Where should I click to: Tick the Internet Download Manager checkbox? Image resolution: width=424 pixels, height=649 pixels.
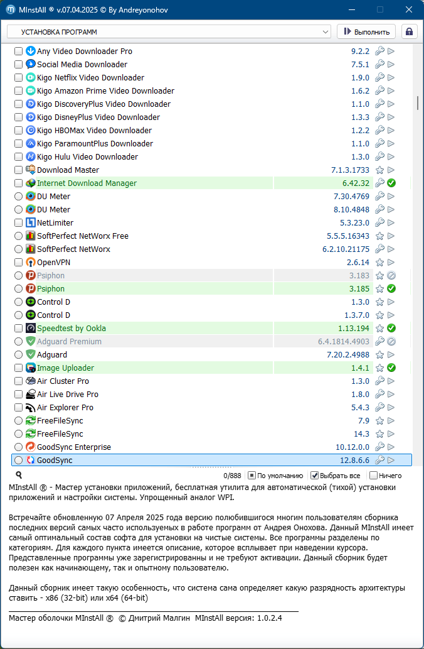[18, 183]
